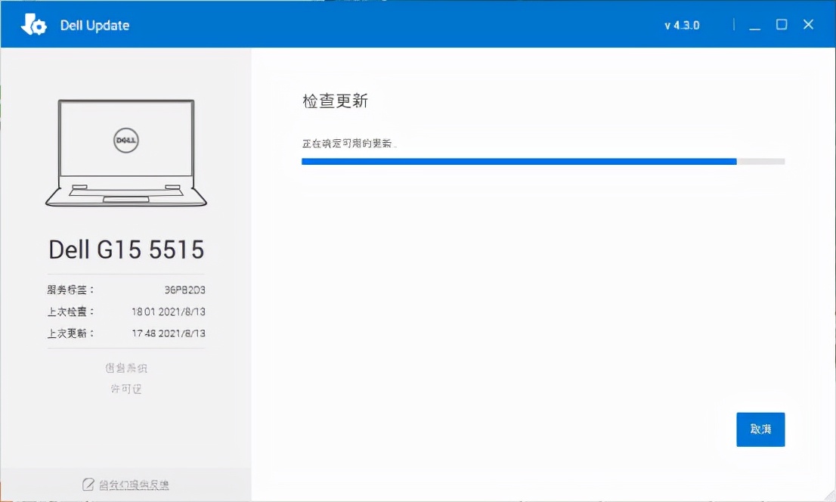Open the 许可证 license link
Image resolution: width=836 pixels, height=502 pixels.
coord(125,389)
